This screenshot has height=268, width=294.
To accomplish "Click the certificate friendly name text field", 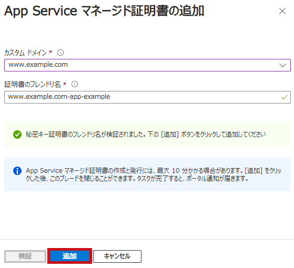I will (x=147, y=97).
